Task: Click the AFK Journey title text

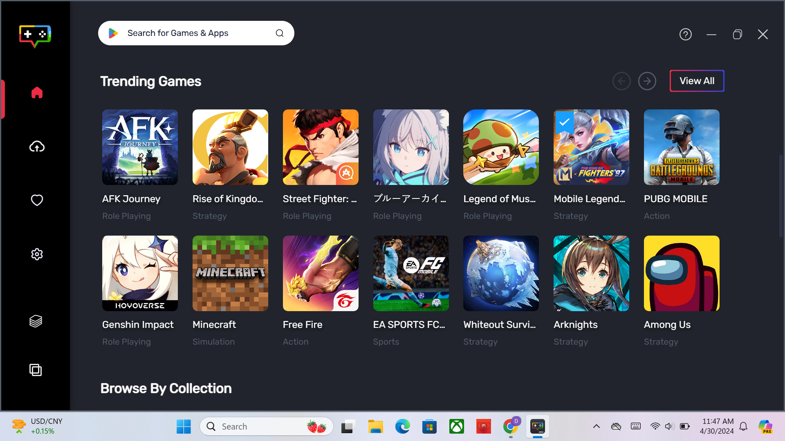Action: tap(131, 199)
